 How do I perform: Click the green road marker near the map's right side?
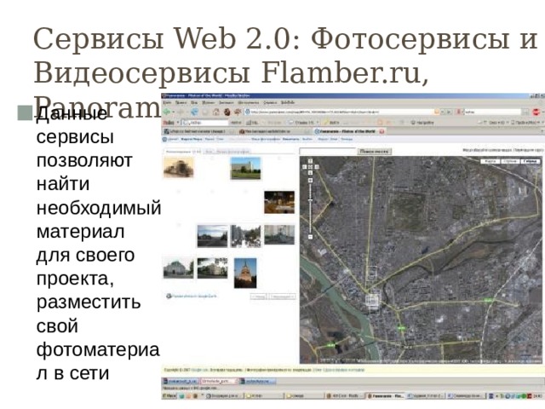point(488,300)
